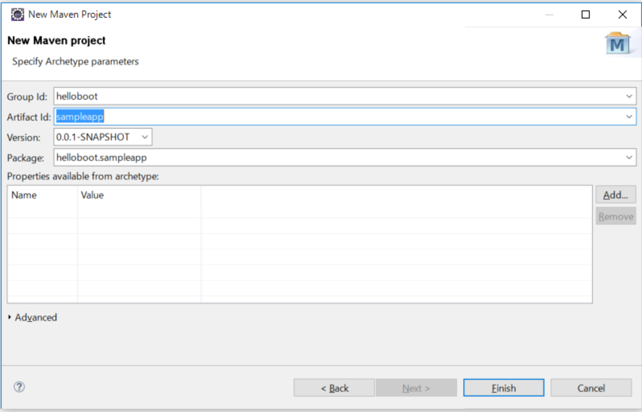Cancel the New Maven Project wizard

tap(591, 388)
